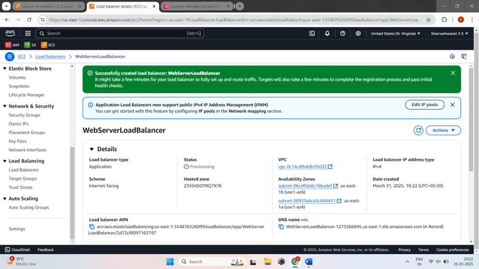Open VPC external link icon
This screenshot has width=479, height=269.
pos(330,166)
